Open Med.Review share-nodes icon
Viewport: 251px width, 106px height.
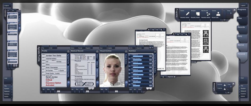tap(208, 14)
